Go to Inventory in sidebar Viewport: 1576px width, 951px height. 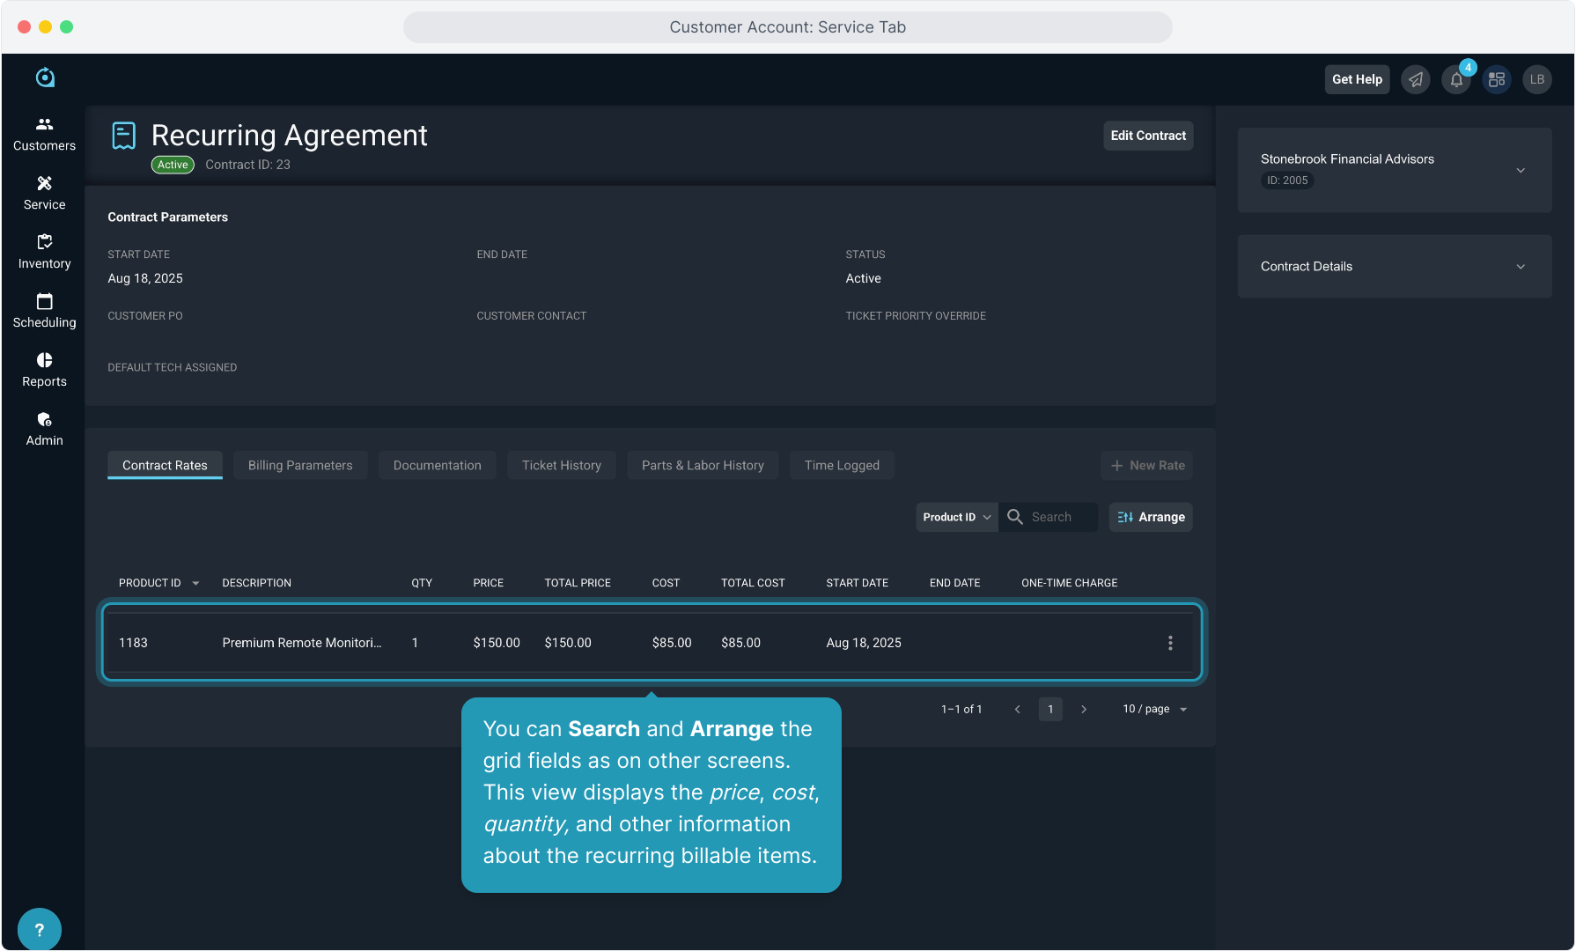(44, 252)
